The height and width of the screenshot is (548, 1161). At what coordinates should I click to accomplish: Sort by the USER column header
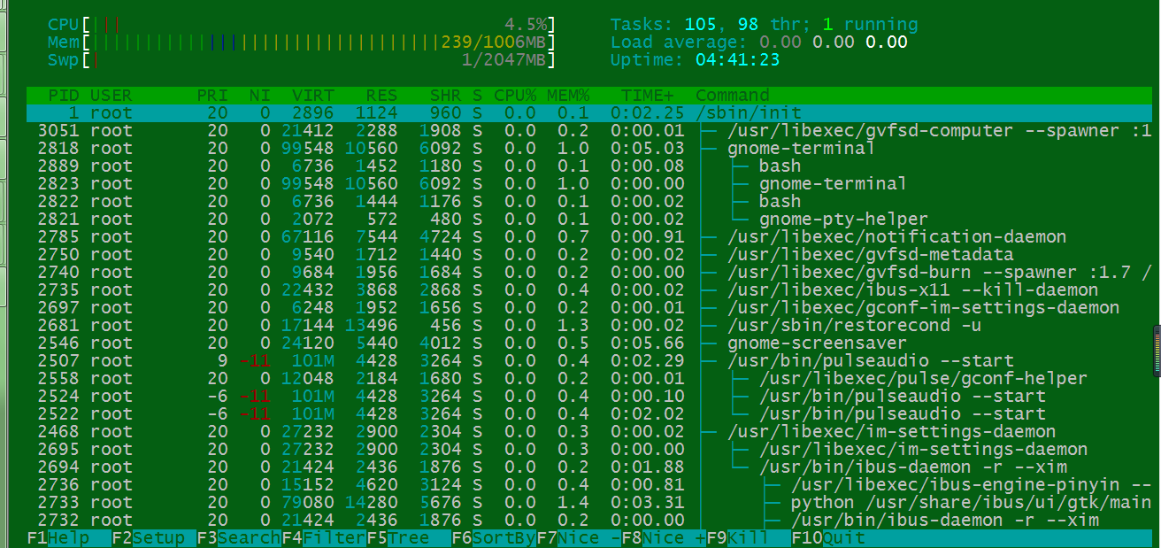click(111, 95)
